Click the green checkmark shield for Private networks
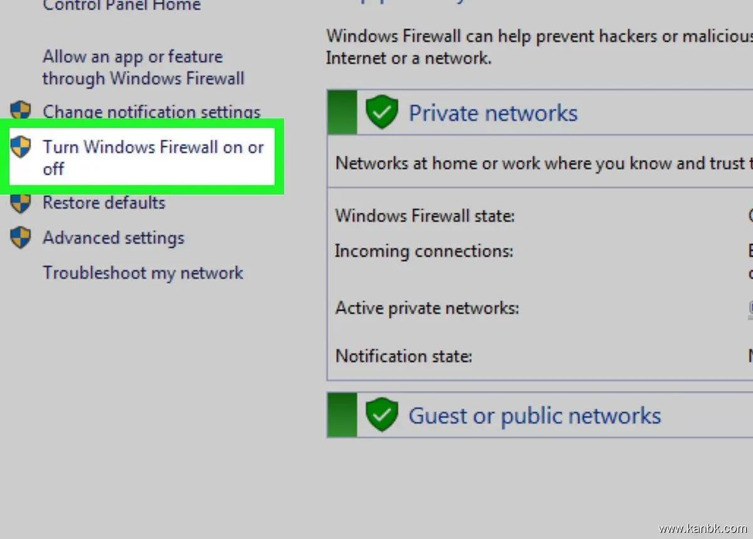 point(382,113)
